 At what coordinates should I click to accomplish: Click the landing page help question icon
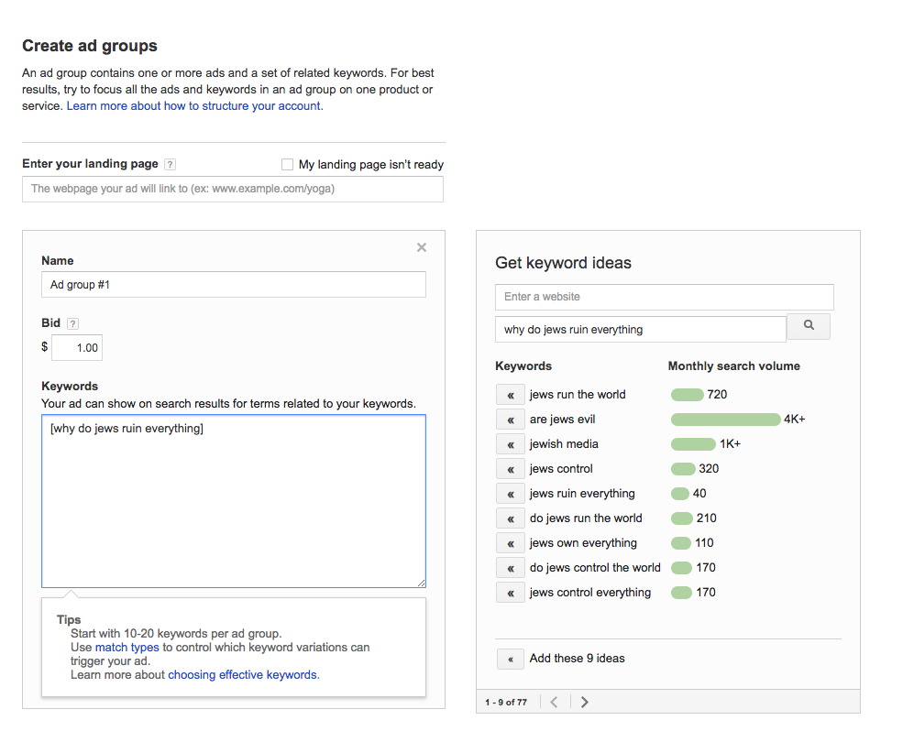click(x=170, y=164)
